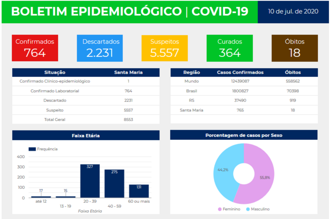Click the Óbitos table column header
Screen dimensions: 331x219
[x=293, y=72]
